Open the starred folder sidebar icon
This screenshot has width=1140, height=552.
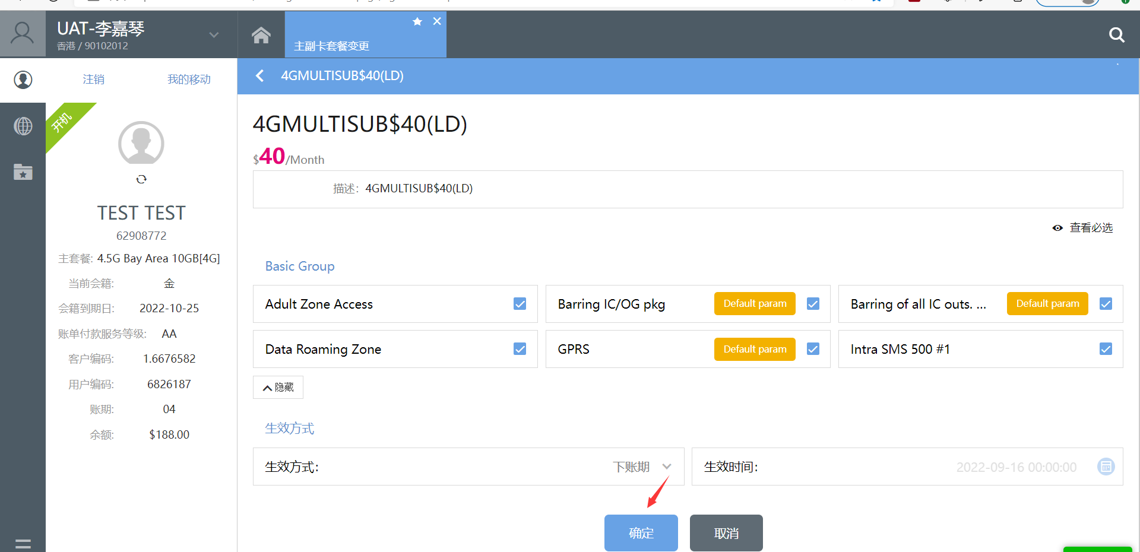(x=23, y=172)
